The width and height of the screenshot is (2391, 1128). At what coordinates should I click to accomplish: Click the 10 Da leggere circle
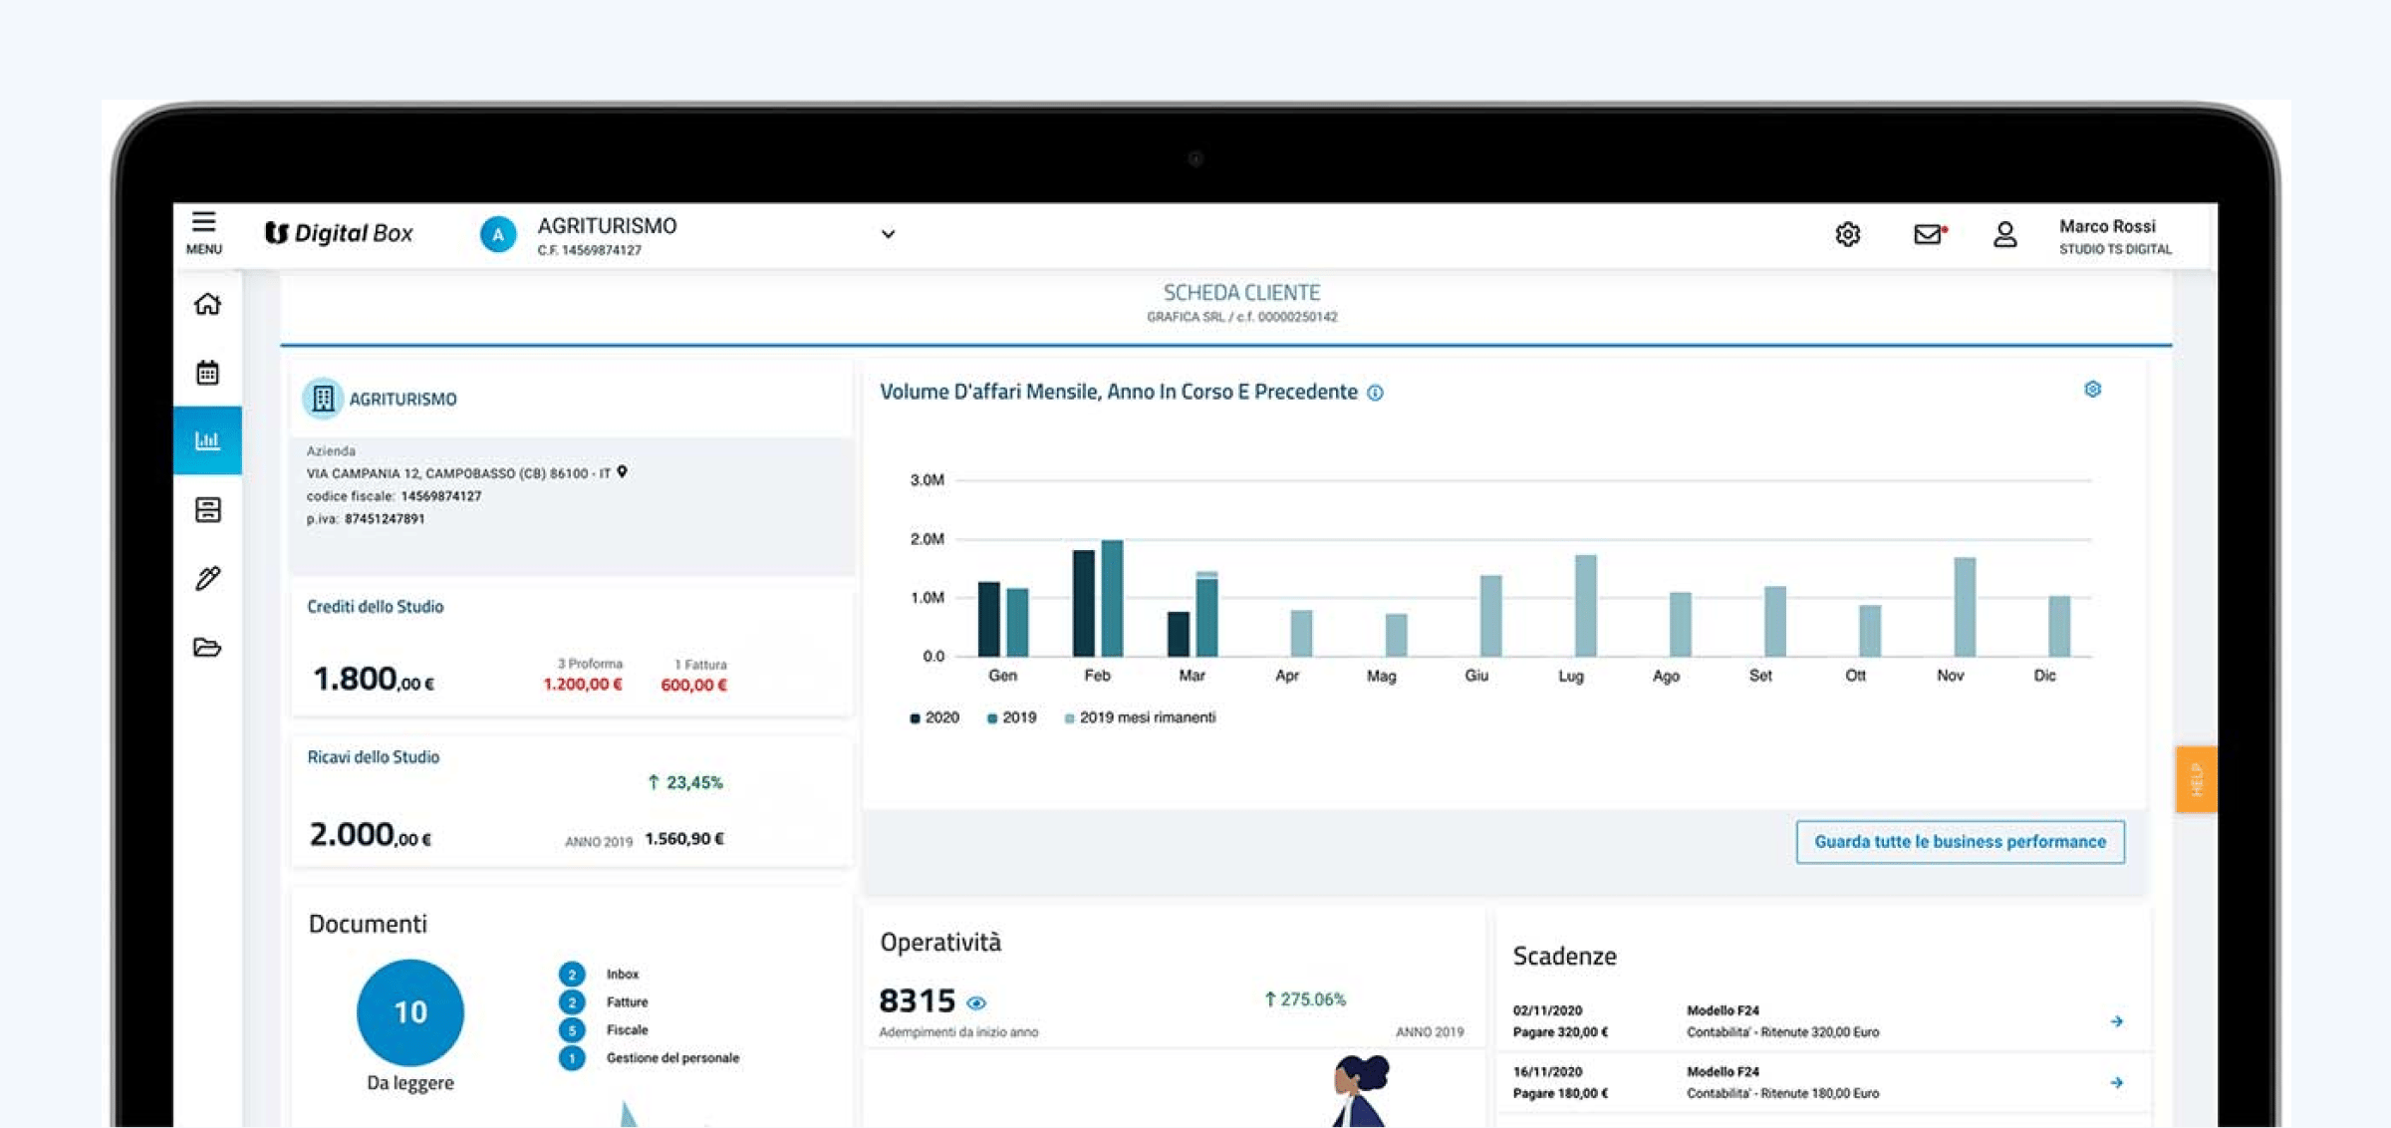click(410, 1012)
